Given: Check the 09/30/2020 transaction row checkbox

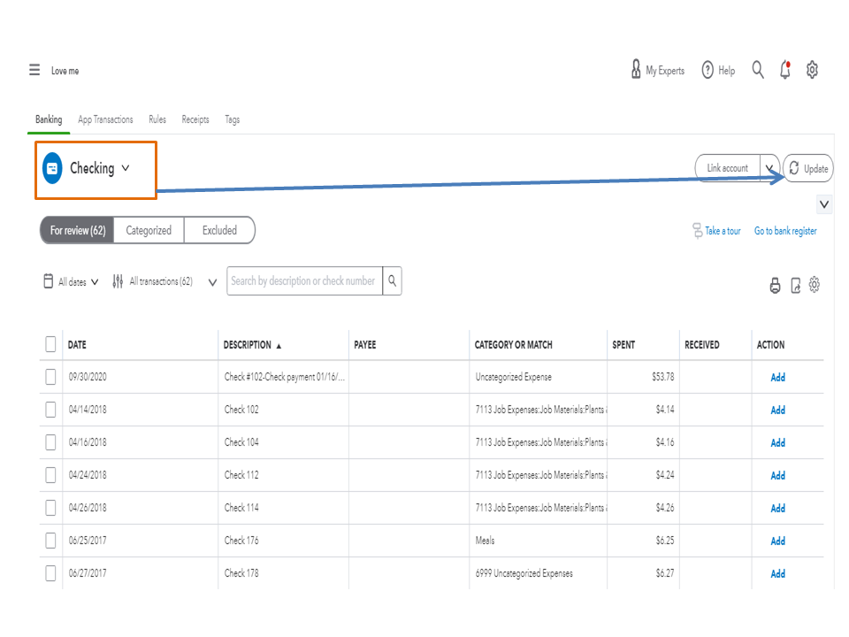Looking at the screenshot, I should (50, 377).
